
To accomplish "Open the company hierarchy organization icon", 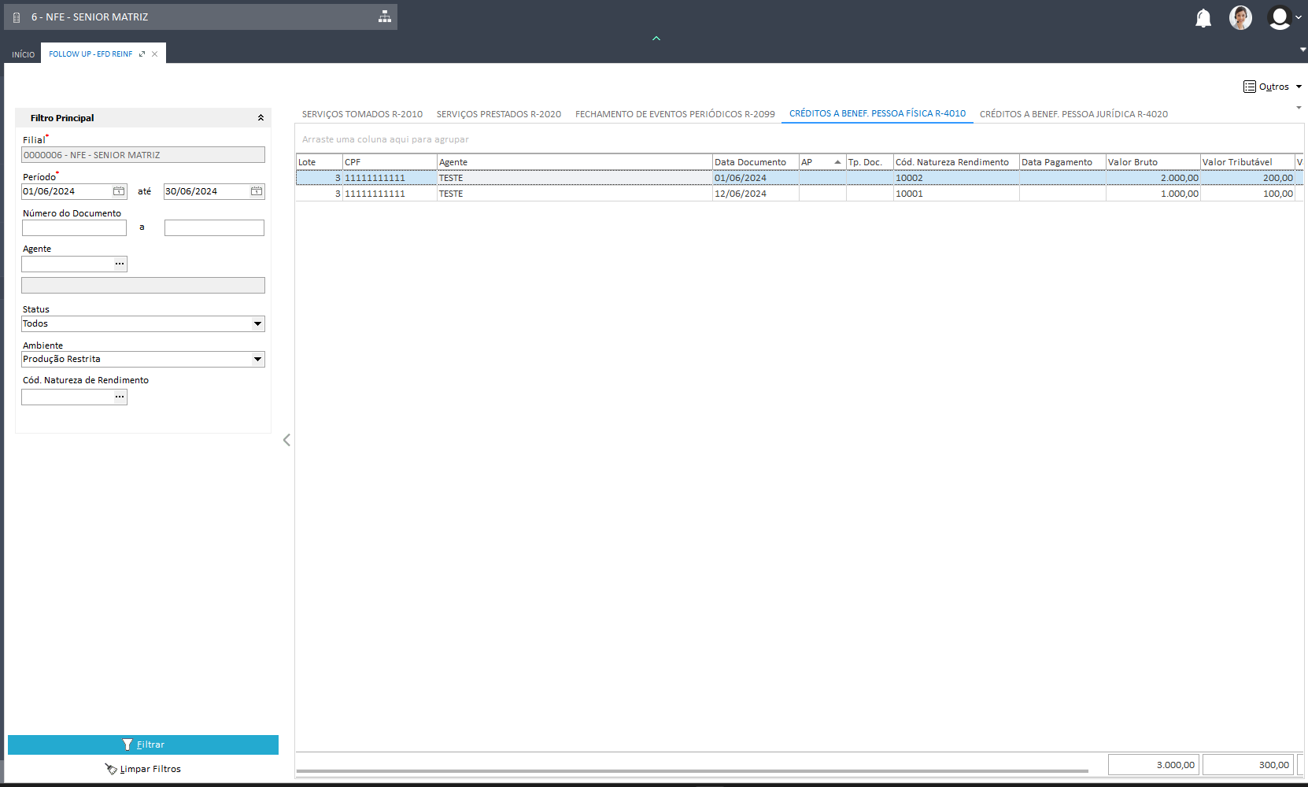I will coord(385,17).
